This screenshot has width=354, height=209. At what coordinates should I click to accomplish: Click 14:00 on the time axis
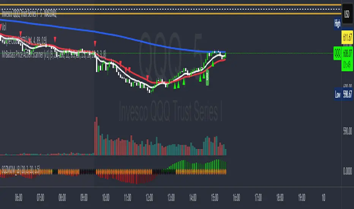(x=193, y=198)
